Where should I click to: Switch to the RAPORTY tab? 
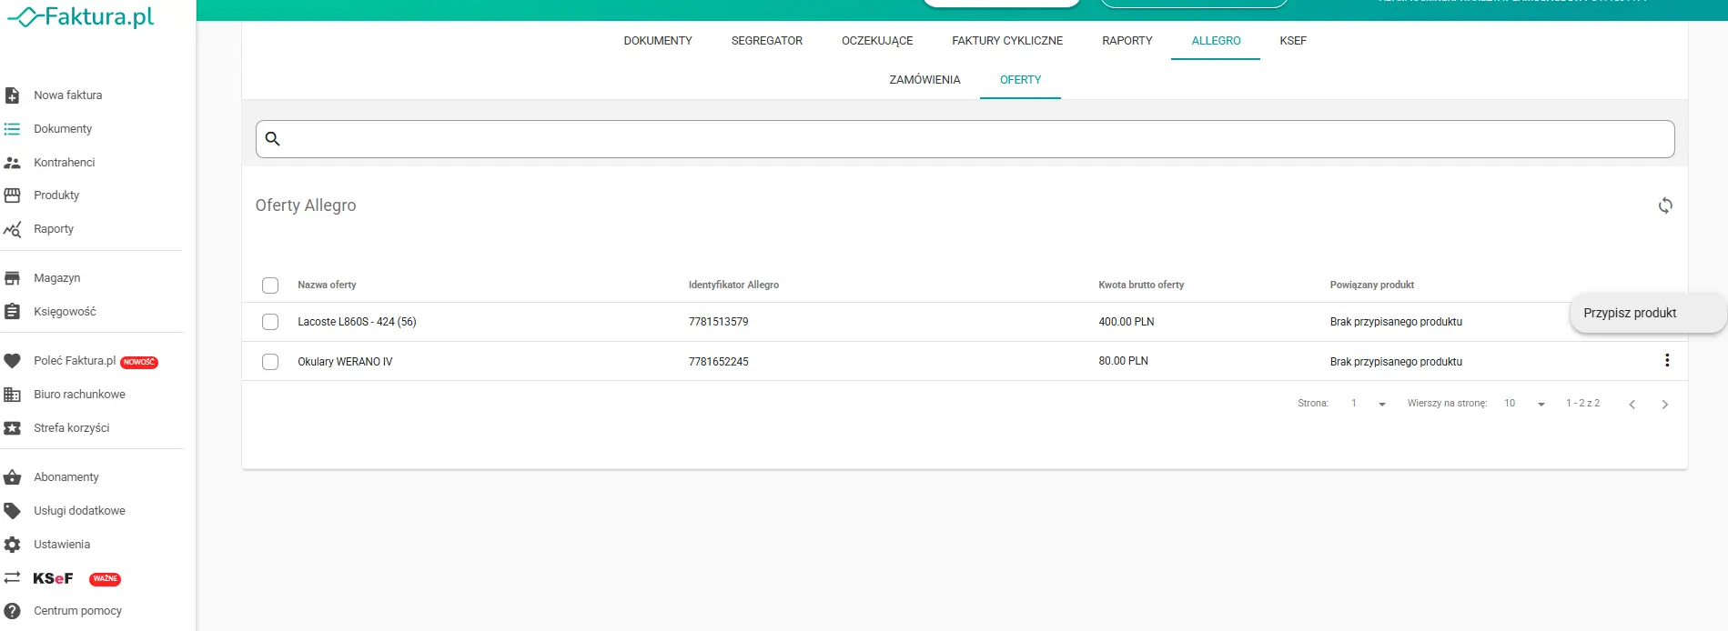click(x=1127, y=41)
